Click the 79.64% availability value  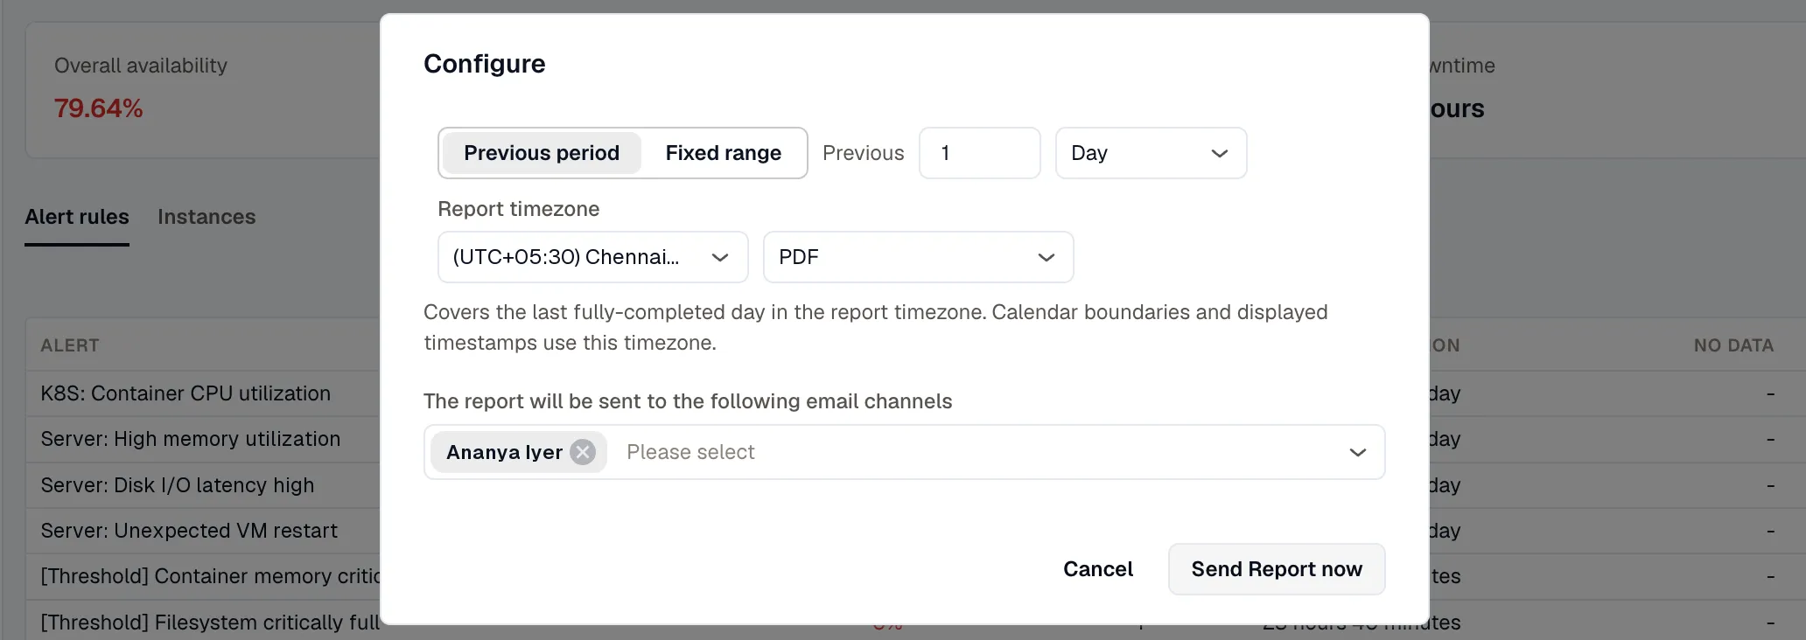pyautogui.click(x=98, y=108)
